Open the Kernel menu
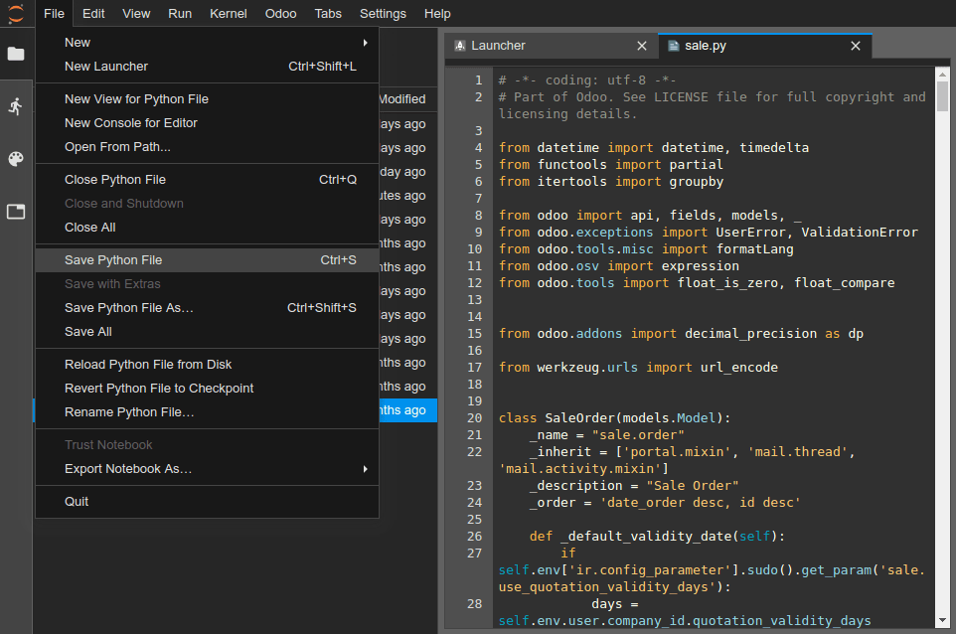Screen dimensions: 956x634 point(228,13)
